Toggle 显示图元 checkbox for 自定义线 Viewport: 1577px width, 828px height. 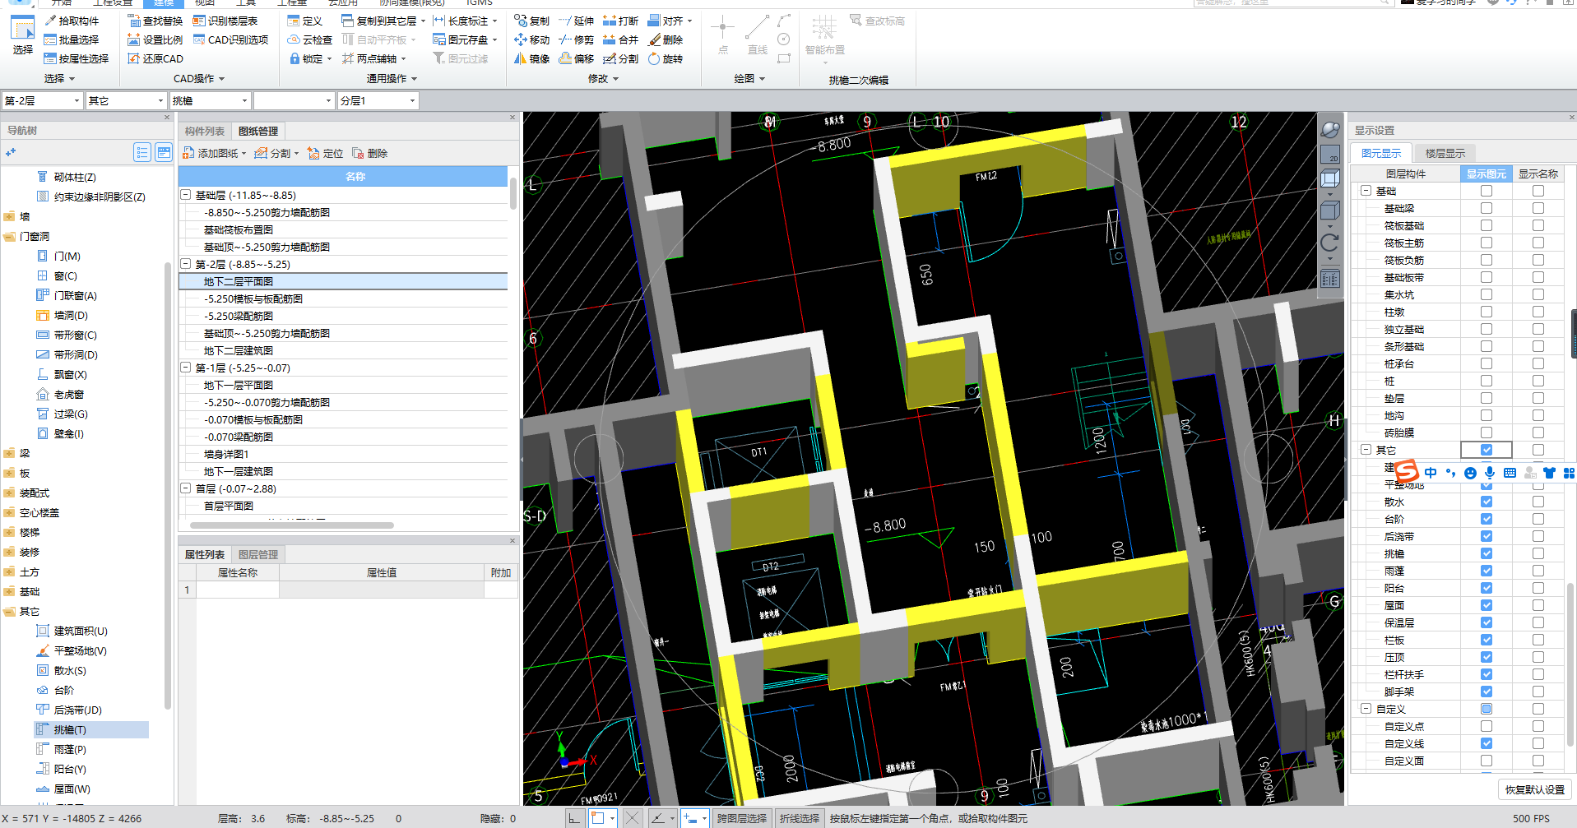click(x=1486, y=743)
